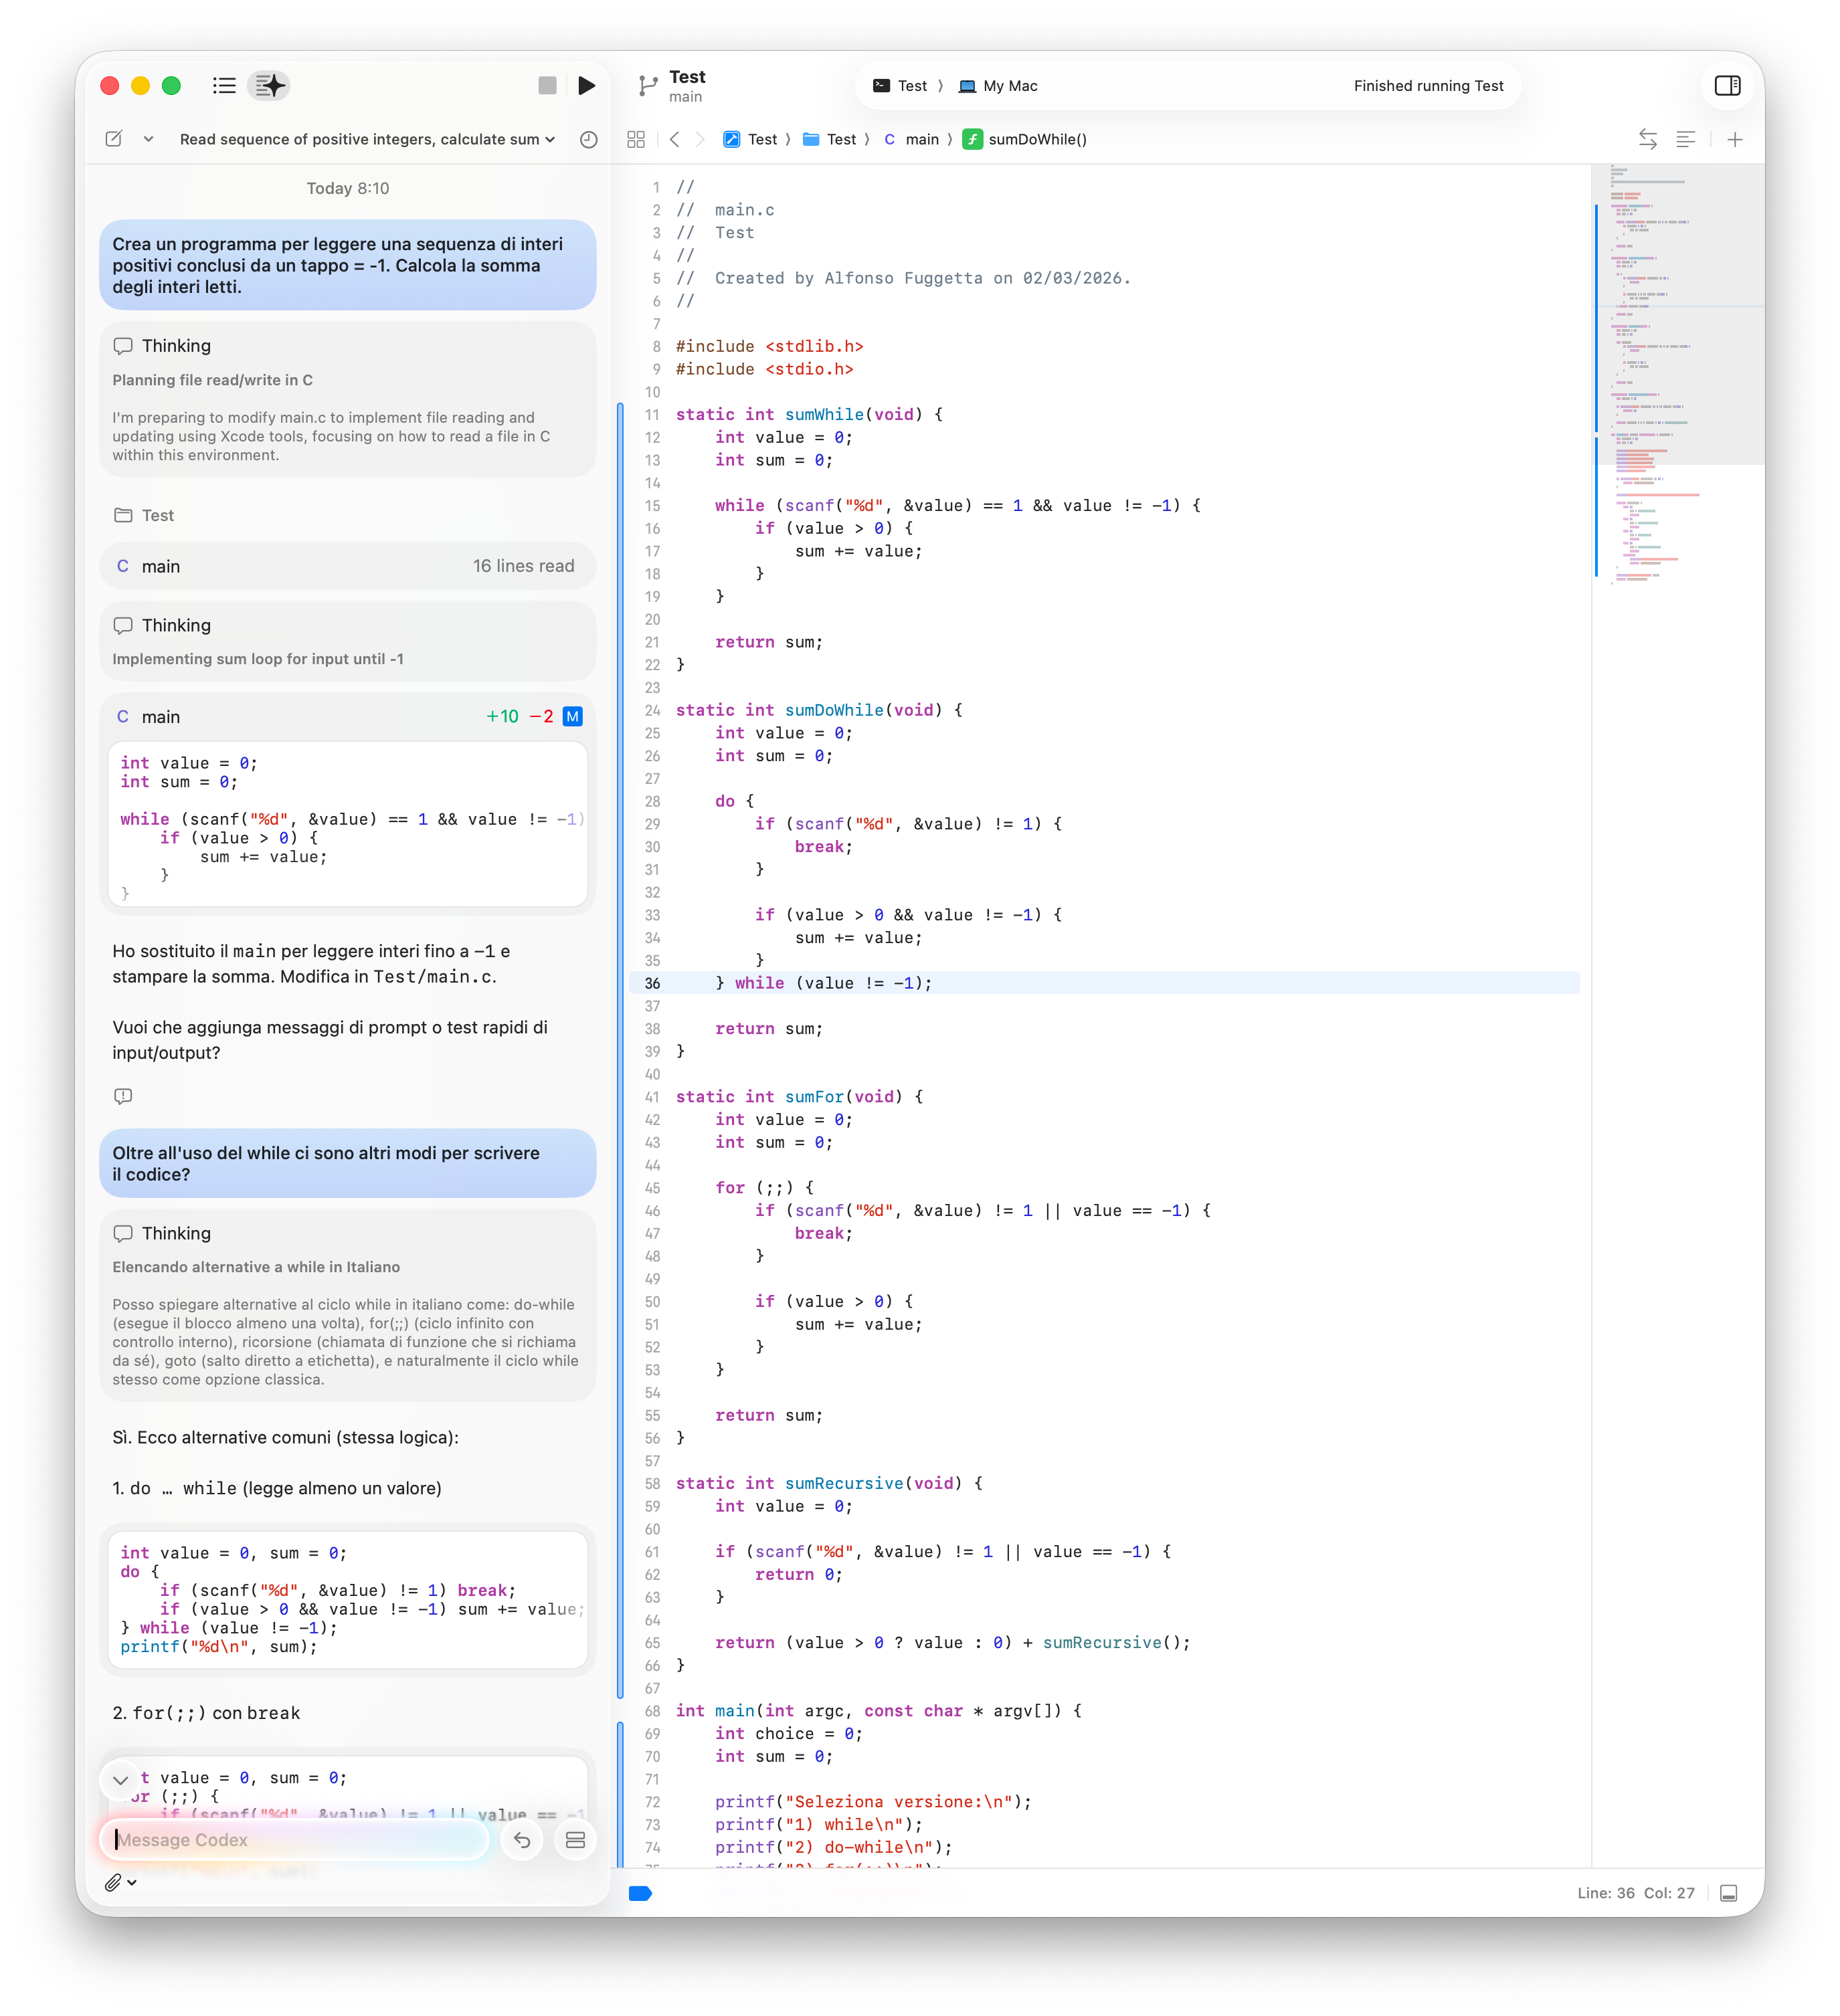Click the Stop button in toolbar
Image resolution: width=1840 pixels, height=2016 pixels.
click(547, 86)
